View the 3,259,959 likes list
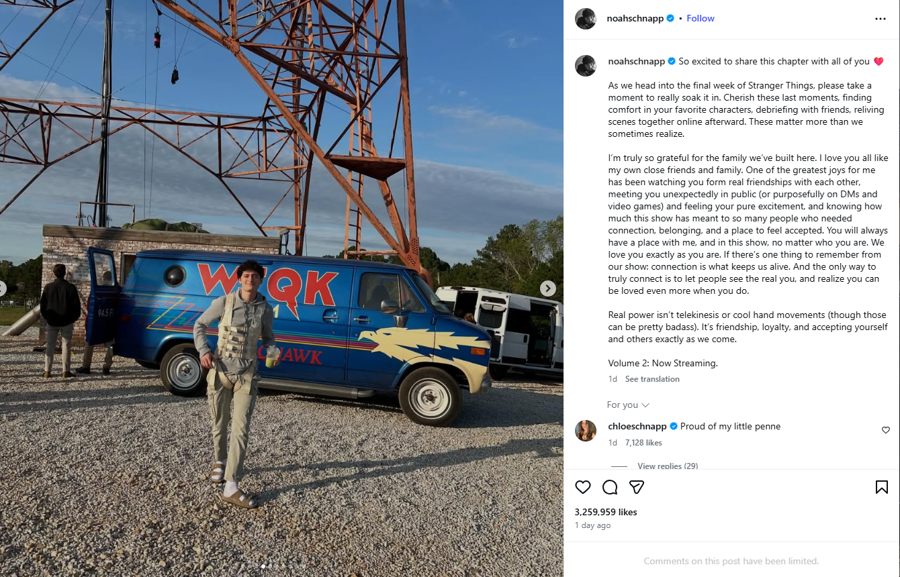 [606, 512]
